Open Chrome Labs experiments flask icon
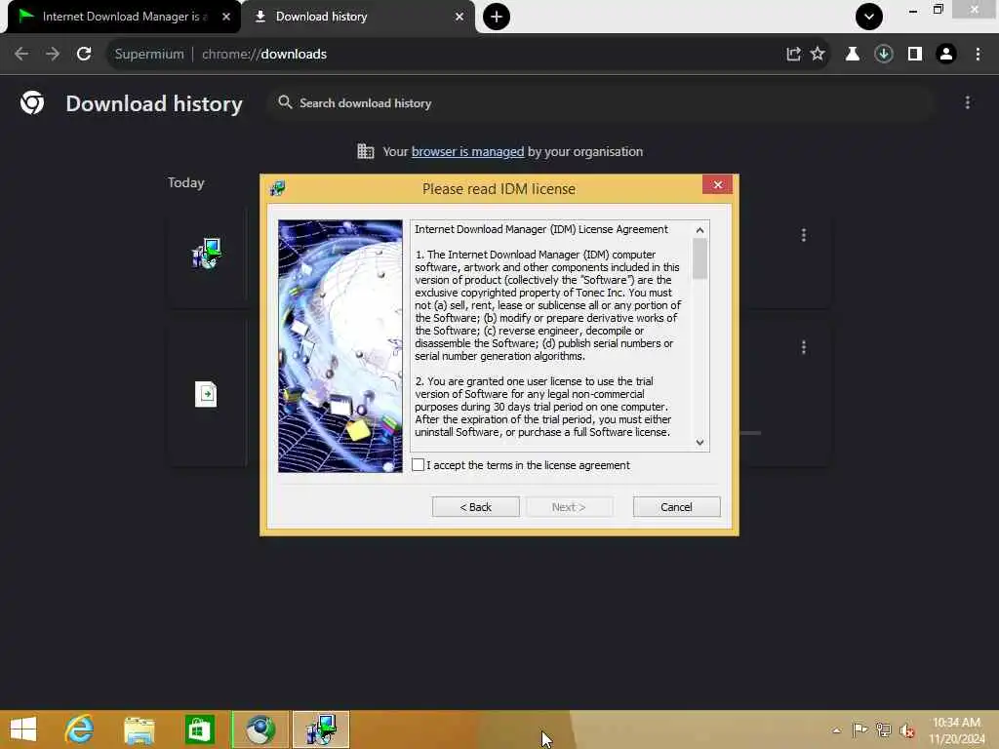 pyautogui.click(x=853, y=55)
